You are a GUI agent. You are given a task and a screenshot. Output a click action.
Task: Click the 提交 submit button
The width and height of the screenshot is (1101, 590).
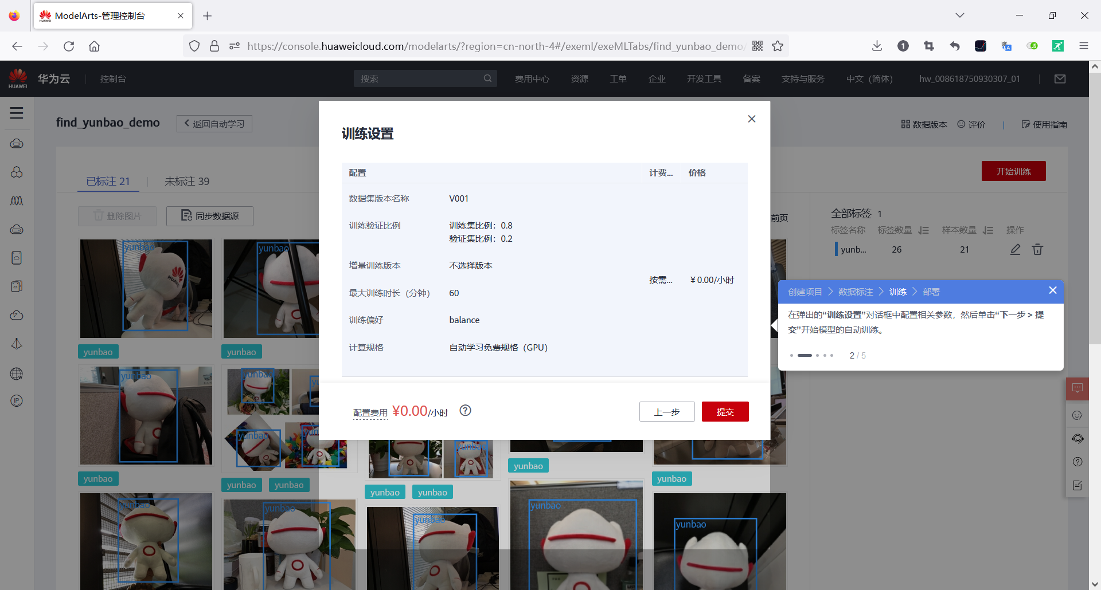coord(725,411)
